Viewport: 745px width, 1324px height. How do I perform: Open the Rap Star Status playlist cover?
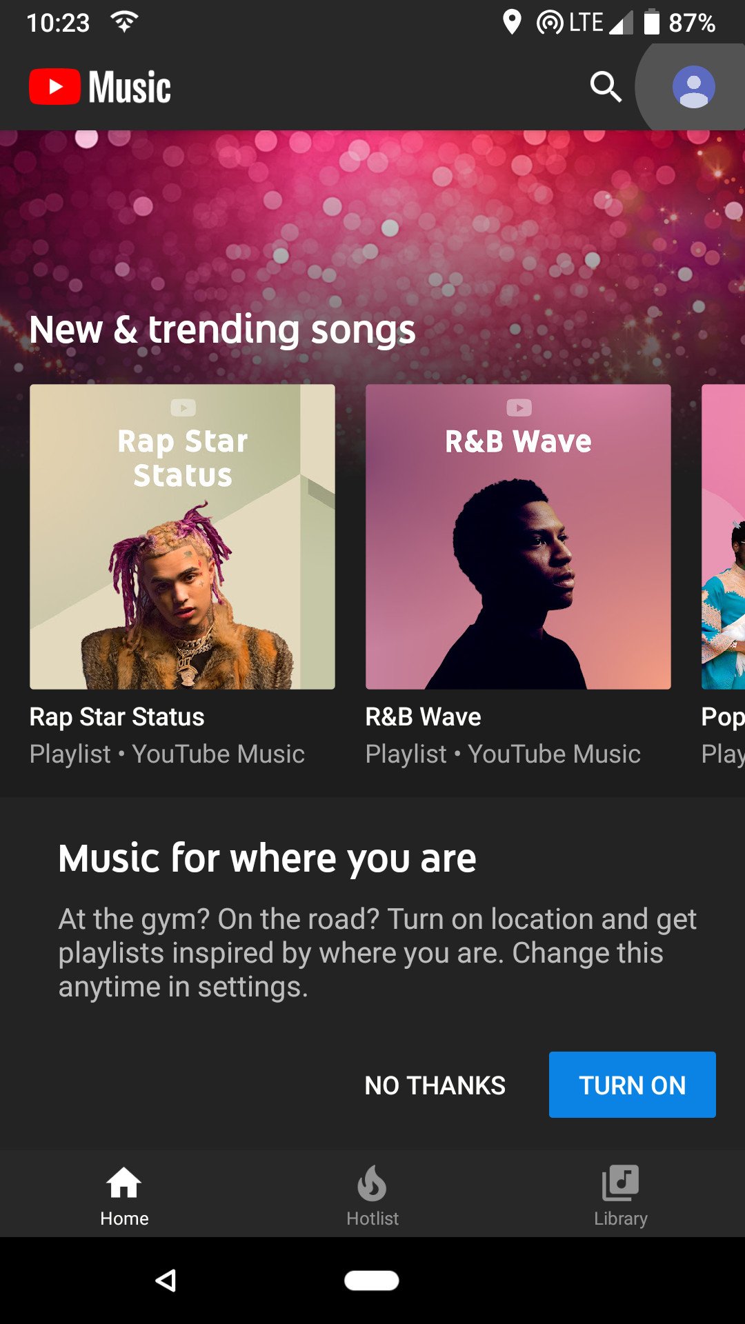[x=182, y=536]
